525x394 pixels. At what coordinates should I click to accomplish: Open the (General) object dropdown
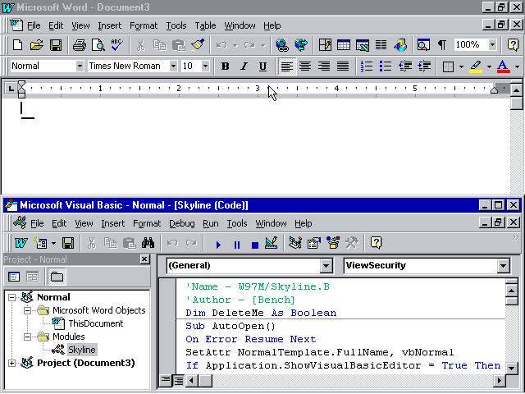click(326, 266)
